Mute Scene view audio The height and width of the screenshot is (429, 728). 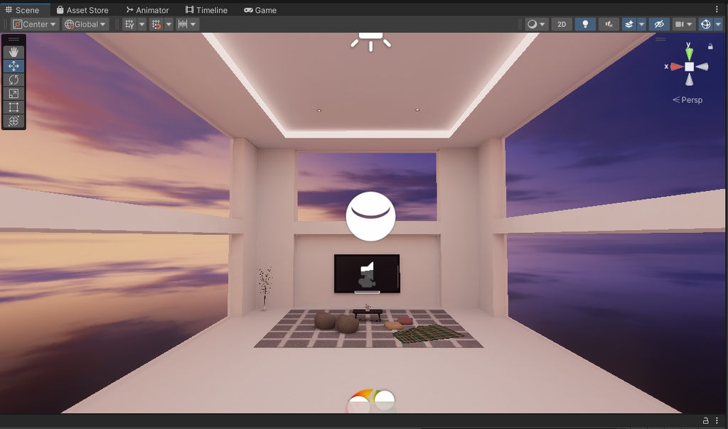609,23
